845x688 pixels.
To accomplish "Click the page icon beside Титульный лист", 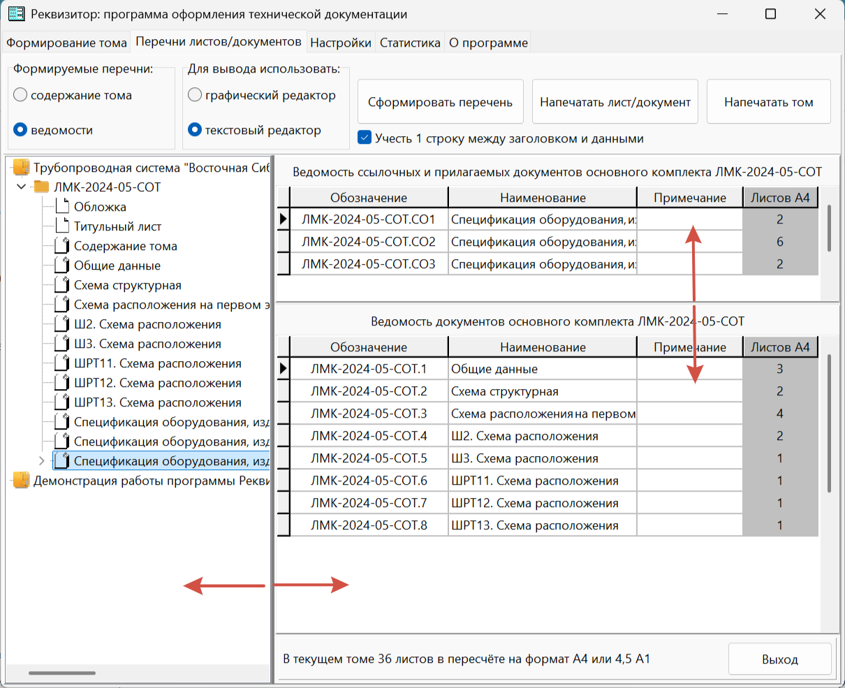I will tap(62, 226).
